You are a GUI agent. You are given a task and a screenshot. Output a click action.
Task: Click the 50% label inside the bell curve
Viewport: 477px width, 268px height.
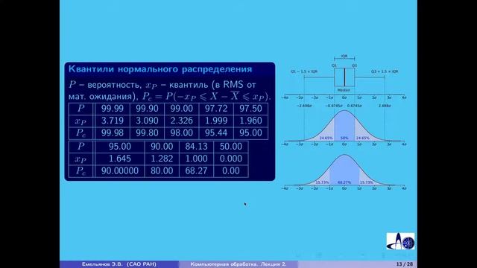[x=344, y=138]
